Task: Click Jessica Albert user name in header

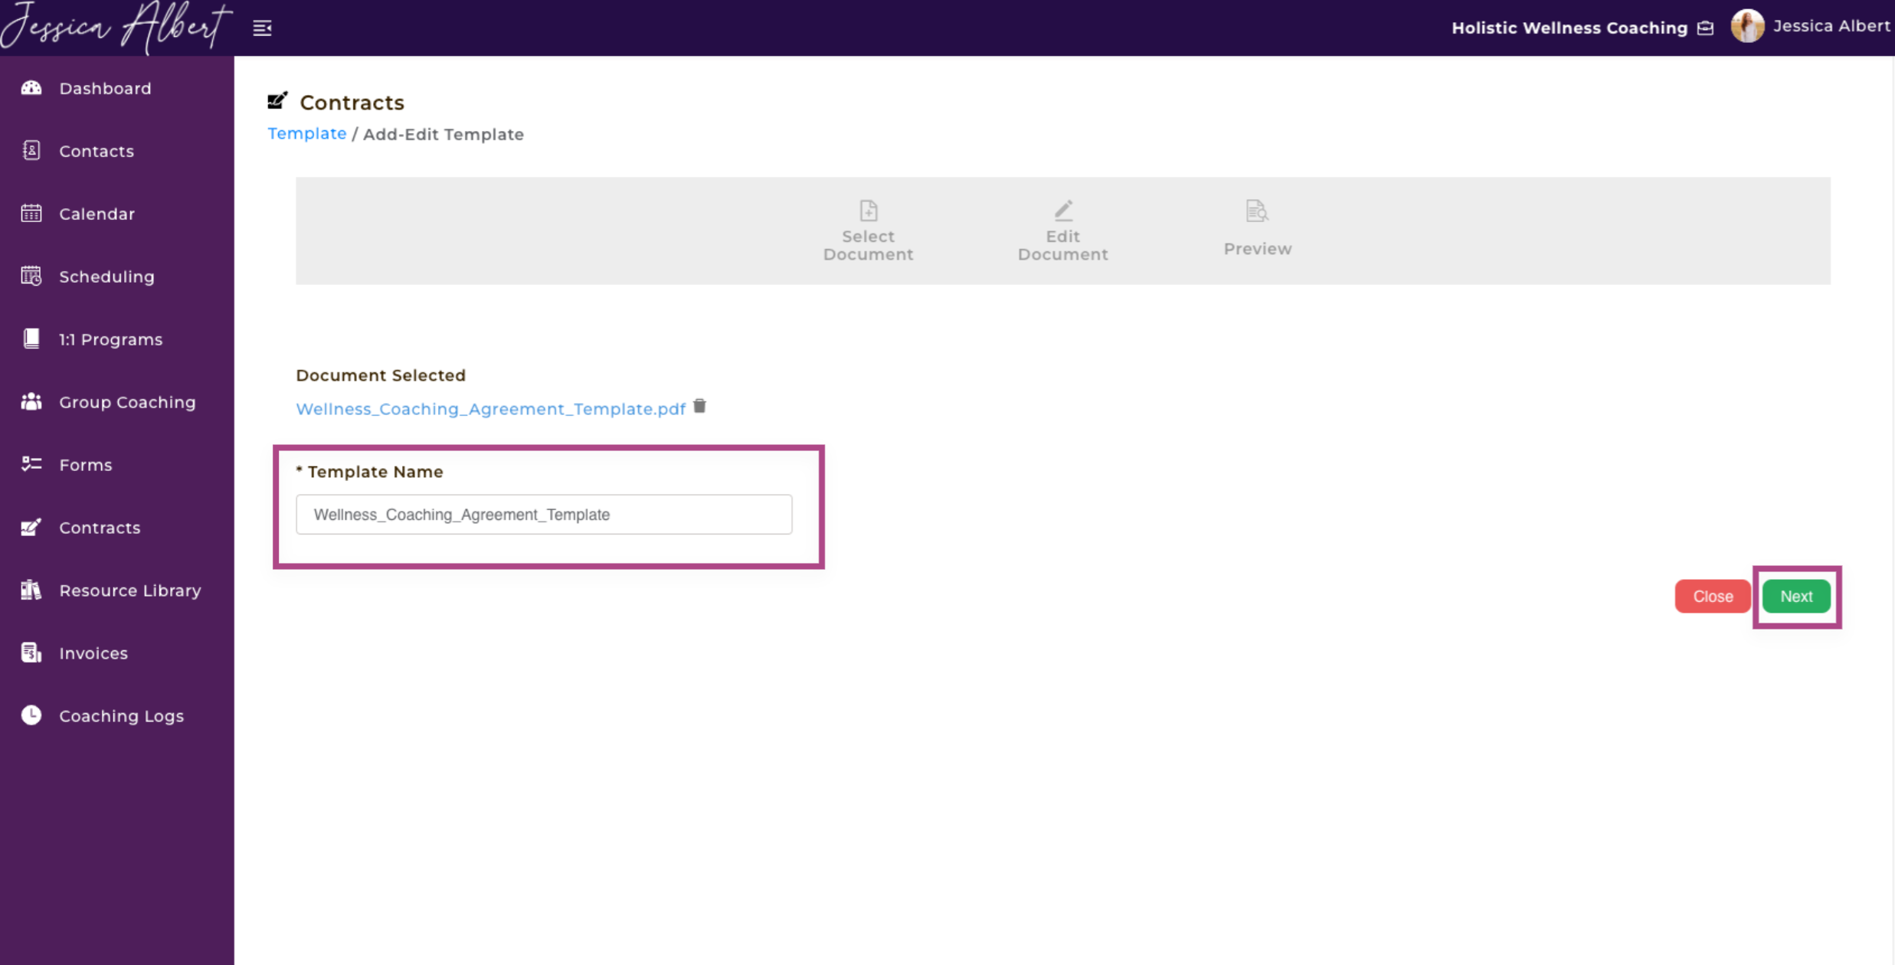Action: coord(1831,26)
